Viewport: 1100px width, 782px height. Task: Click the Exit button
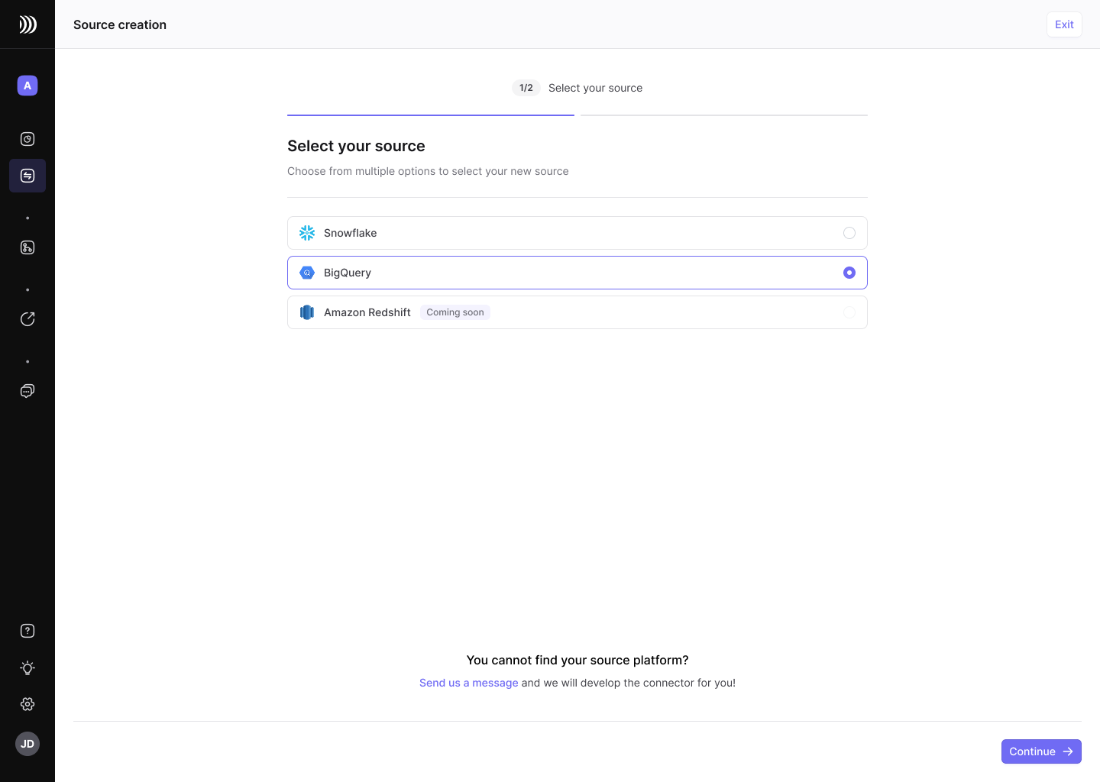coord(1064,24)
